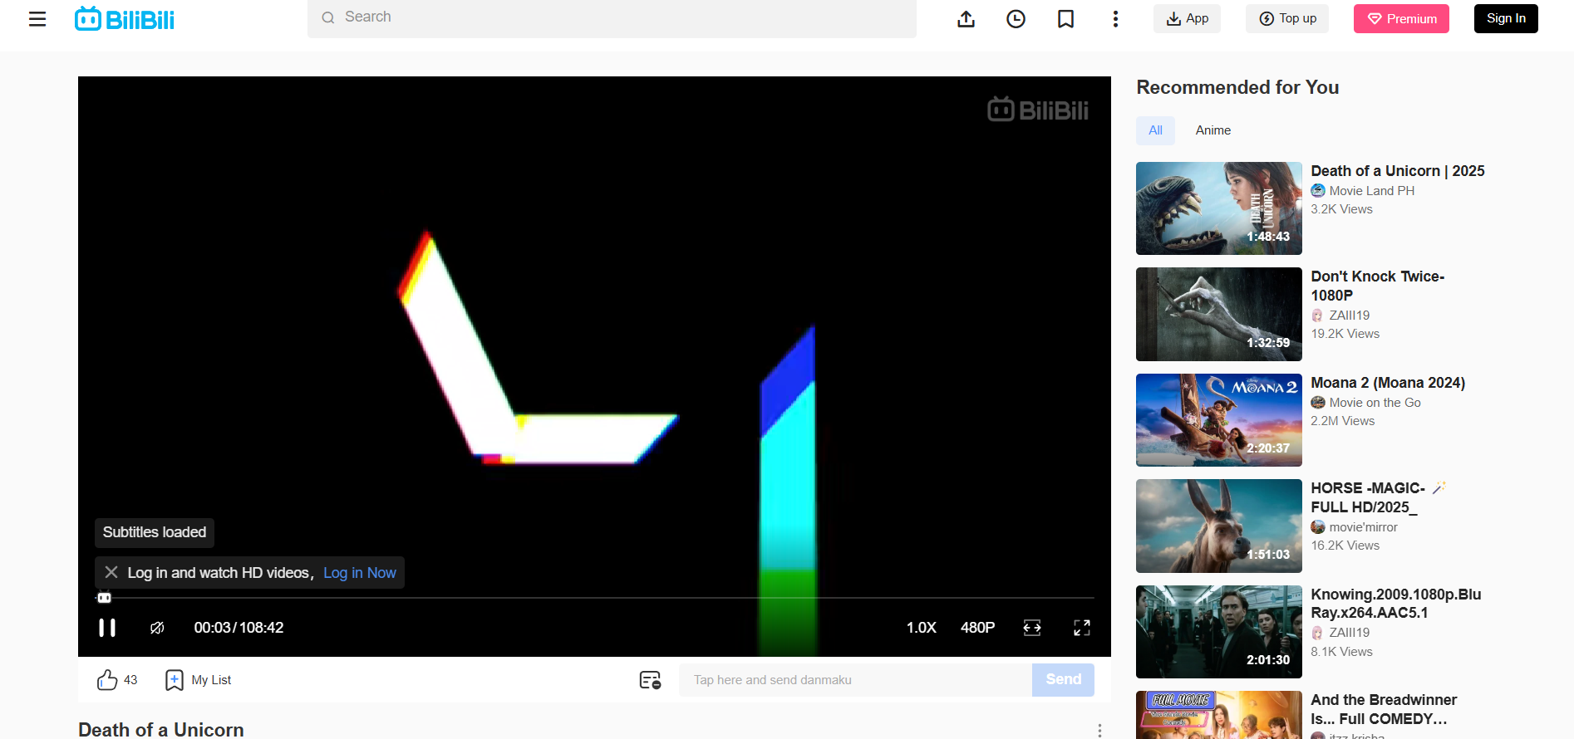Image resolution: width=1574 pixels, height=739 pixels.
Task: Click the Moana 2 (Moana 2024) title
Action: 1388,383
